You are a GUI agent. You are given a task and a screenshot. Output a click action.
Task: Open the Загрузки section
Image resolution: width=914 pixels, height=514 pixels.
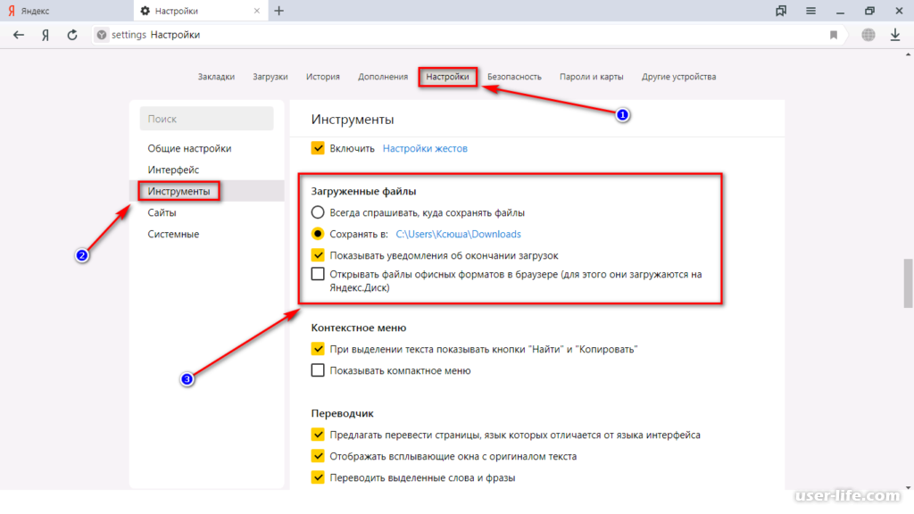[270, 77]
